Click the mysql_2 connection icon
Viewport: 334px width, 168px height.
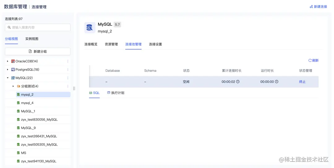coord(18,94)
